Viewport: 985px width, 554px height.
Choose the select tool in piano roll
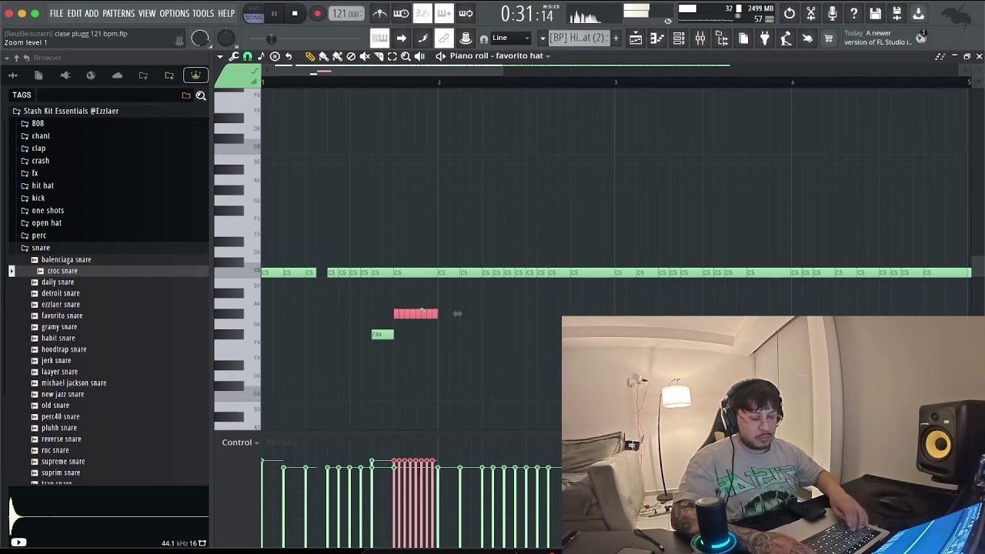[x=392, y=56]
